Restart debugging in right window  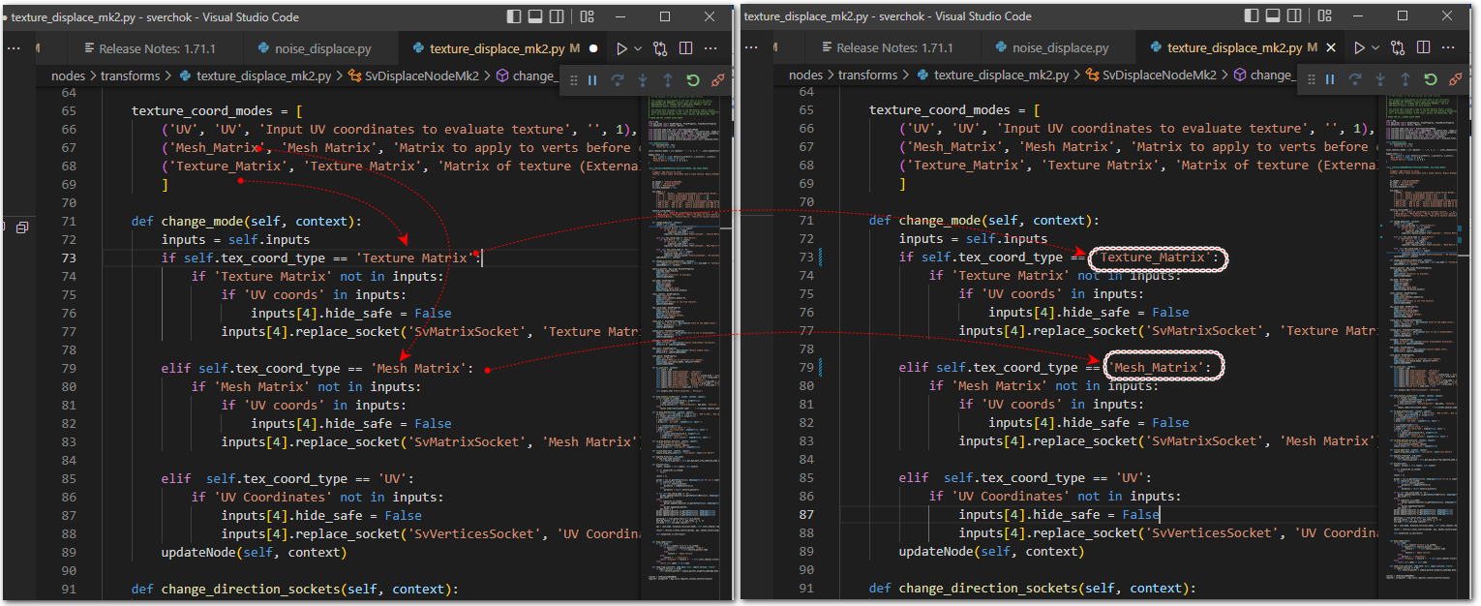point(1431,79)
